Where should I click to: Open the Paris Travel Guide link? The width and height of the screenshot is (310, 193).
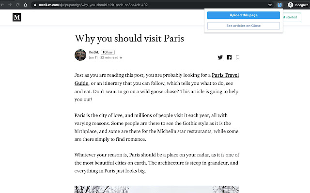156,79
